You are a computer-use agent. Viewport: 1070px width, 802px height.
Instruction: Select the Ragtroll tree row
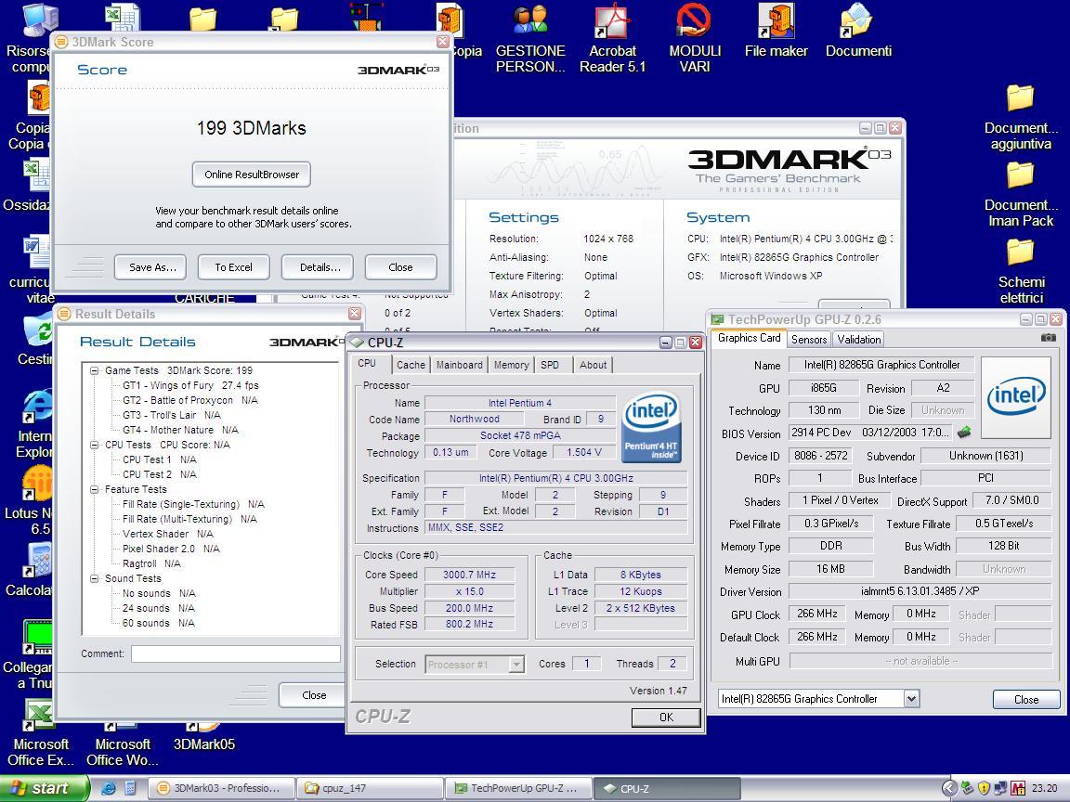(151, 563)
